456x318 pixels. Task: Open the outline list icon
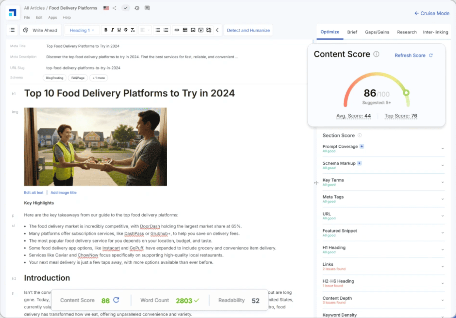[x=12, y=30]
